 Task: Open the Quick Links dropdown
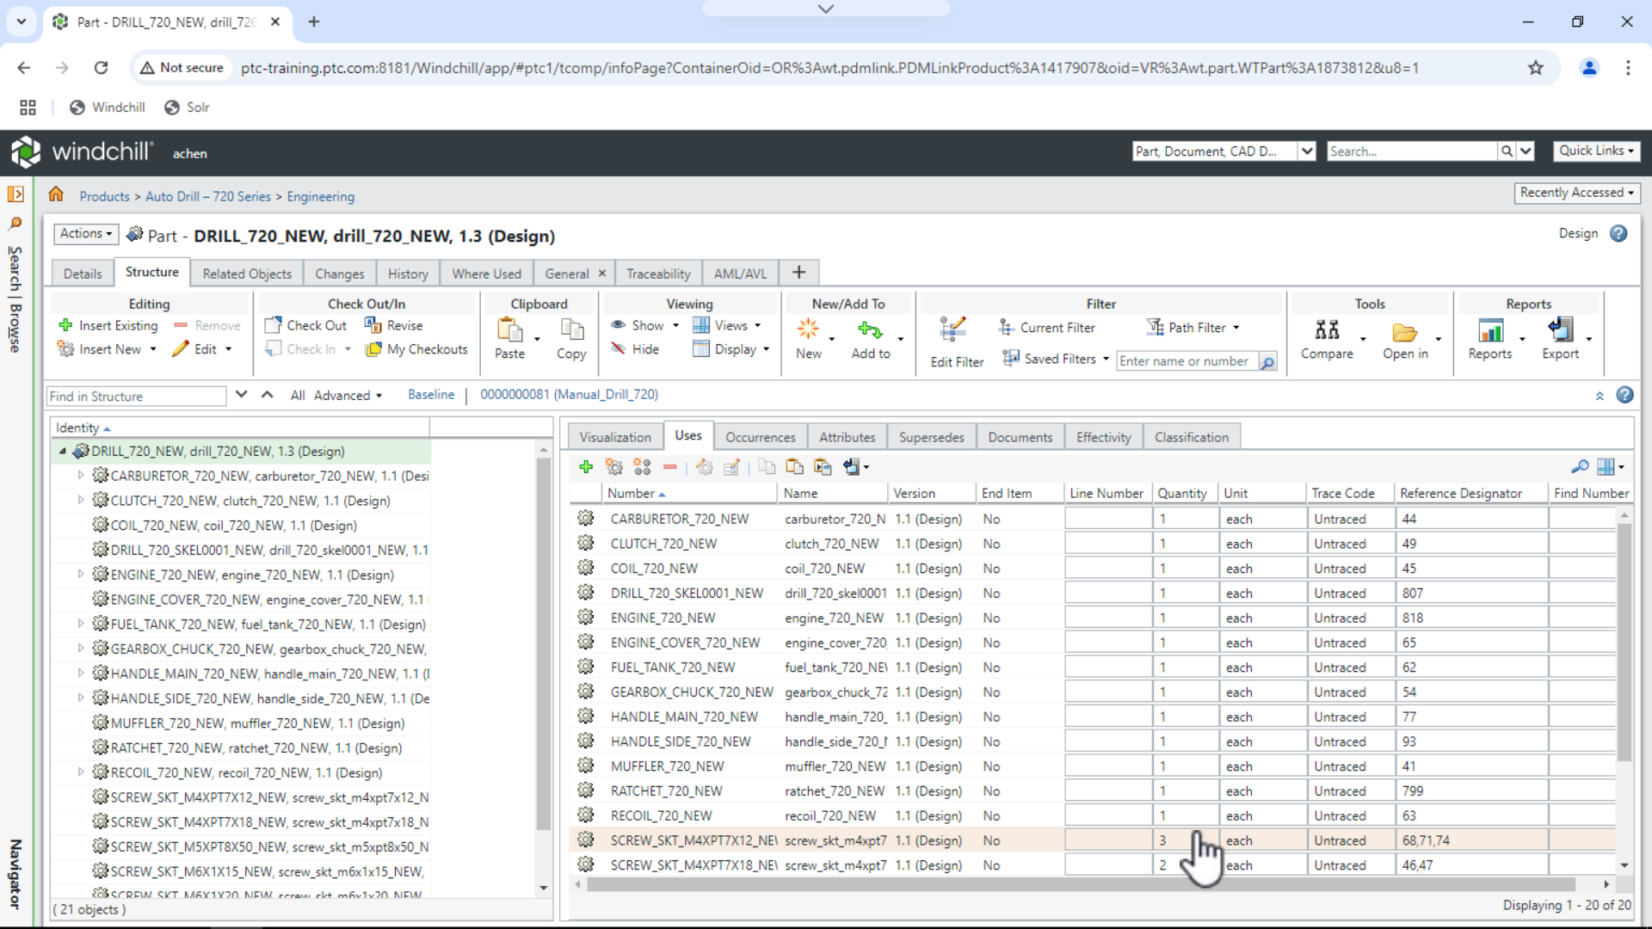pos(1596,151)
